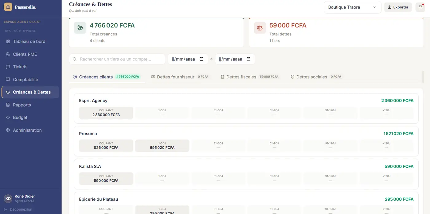Click the Budget piggy bank icon

(x=8, y=117)
